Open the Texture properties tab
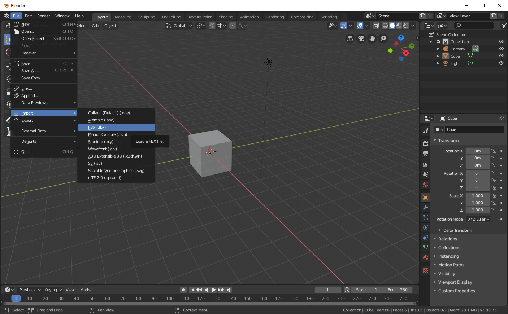Image resolution: width=508 pixels, height=314 pixels. [x=426, y=271]
